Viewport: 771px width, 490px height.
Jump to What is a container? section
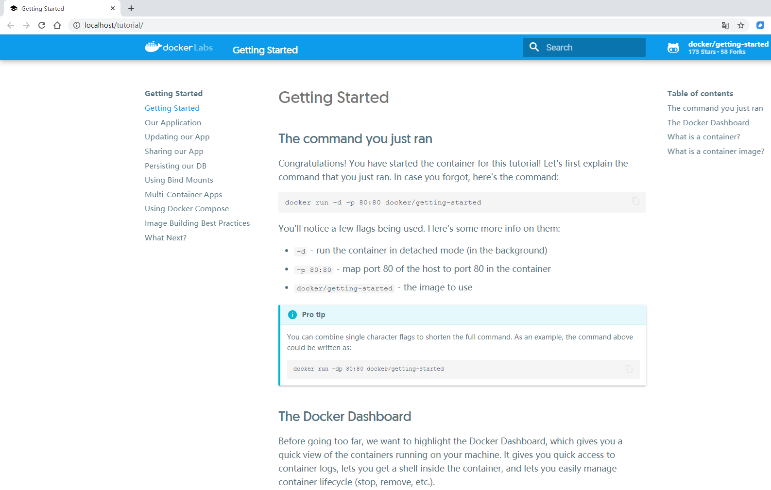coord(703,137)
